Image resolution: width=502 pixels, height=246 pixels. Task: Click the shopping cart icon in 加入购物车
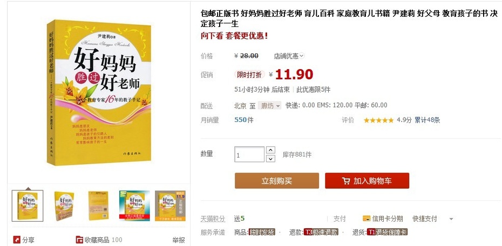coord(346,181)
